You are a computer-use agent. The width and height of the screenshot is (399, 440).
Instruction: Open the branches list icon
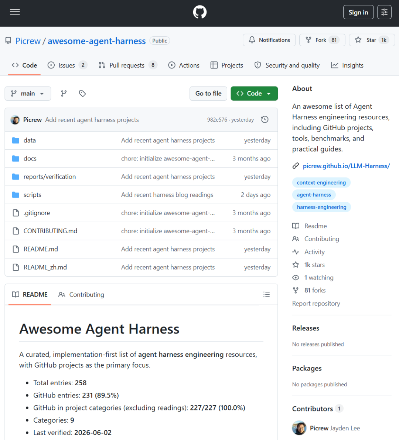click(64, 94)
